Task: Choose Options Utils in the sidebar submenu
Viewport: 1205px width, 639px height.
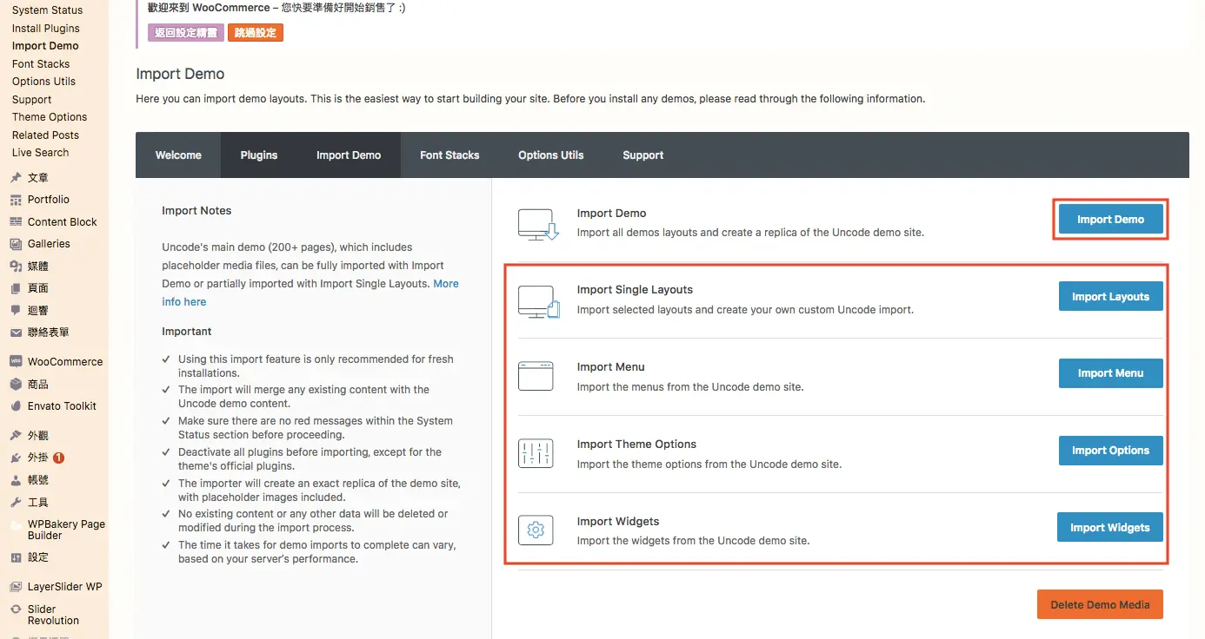Action: (43, 82)
